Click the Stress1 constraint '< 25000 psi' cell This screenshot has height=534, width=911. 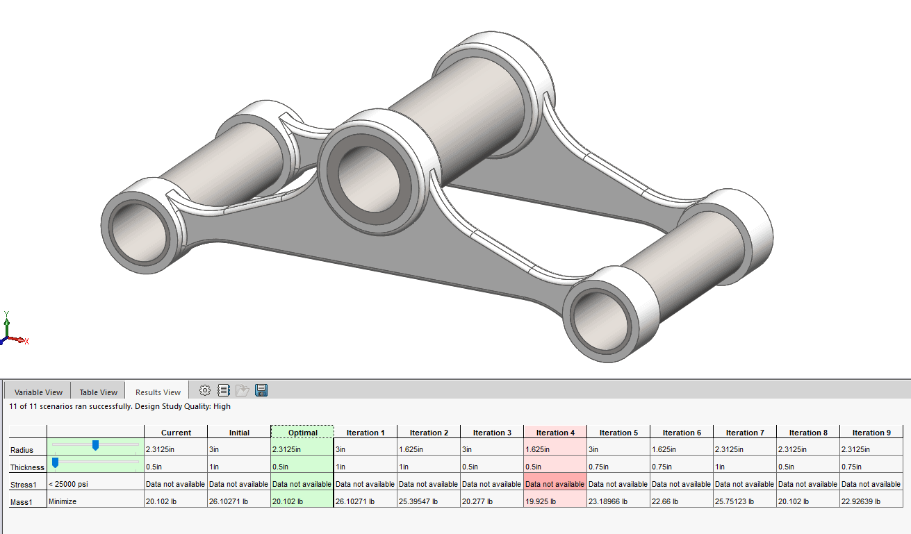pos(95,484)
